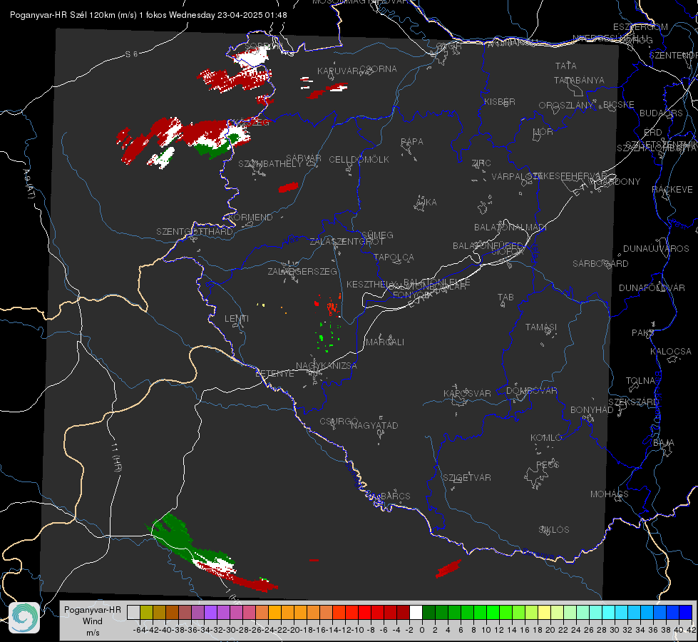
Task: Pick the yellow legend swatch near 20
Action: click(x=545, y=612)
